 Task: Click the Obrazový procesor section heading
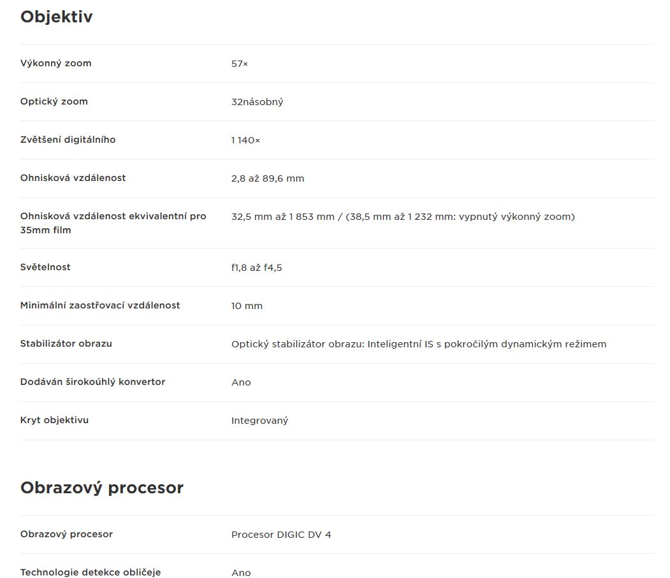click(102, 488)
